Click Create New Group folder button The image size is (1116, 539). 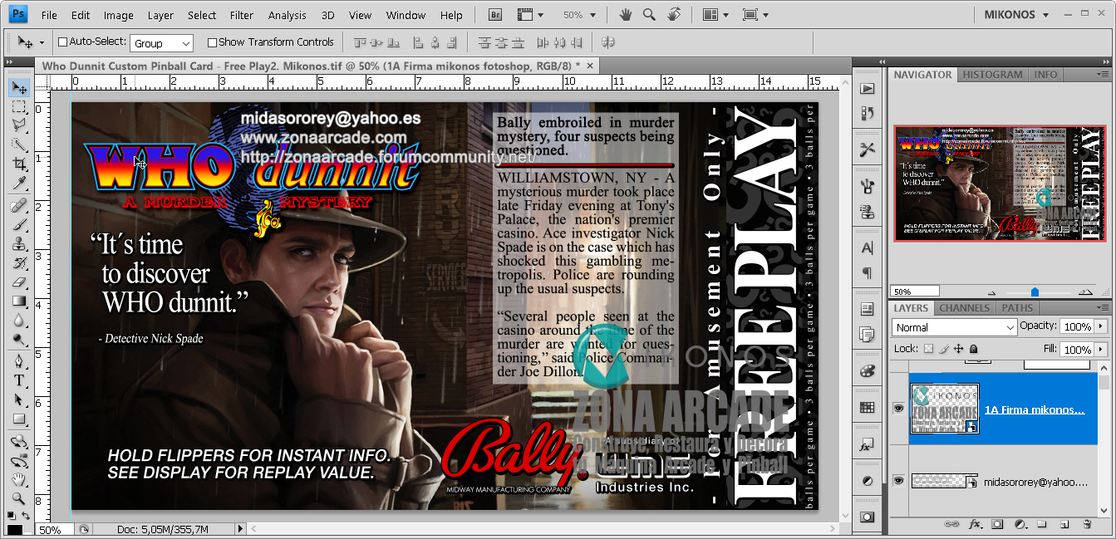[x=1042, y=525]
